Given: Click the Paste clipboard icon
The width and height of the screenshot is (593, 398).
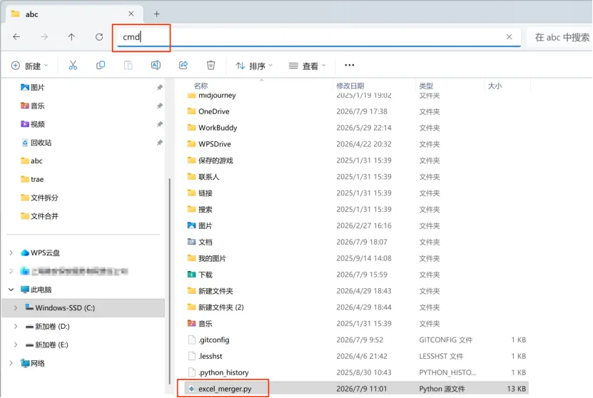Looking at the screenshot, I should 128,66.
